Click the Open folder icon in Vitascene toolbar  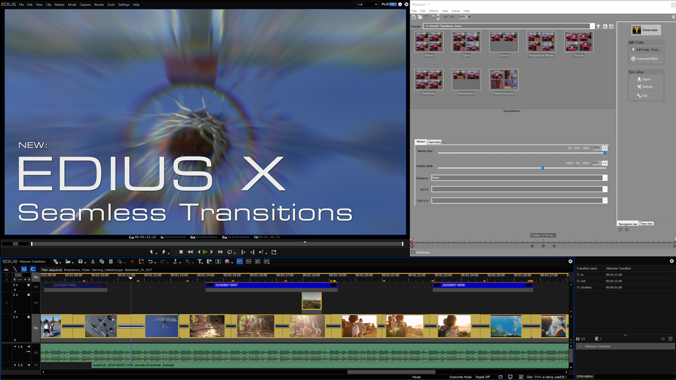pyautogui.click(x=420, y=17)
